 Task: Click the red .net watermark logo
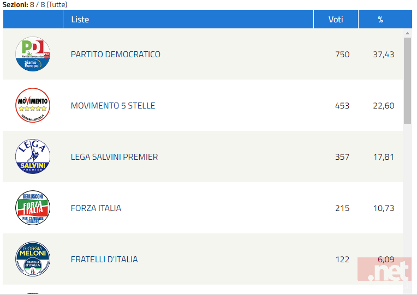tap(385, 269)
